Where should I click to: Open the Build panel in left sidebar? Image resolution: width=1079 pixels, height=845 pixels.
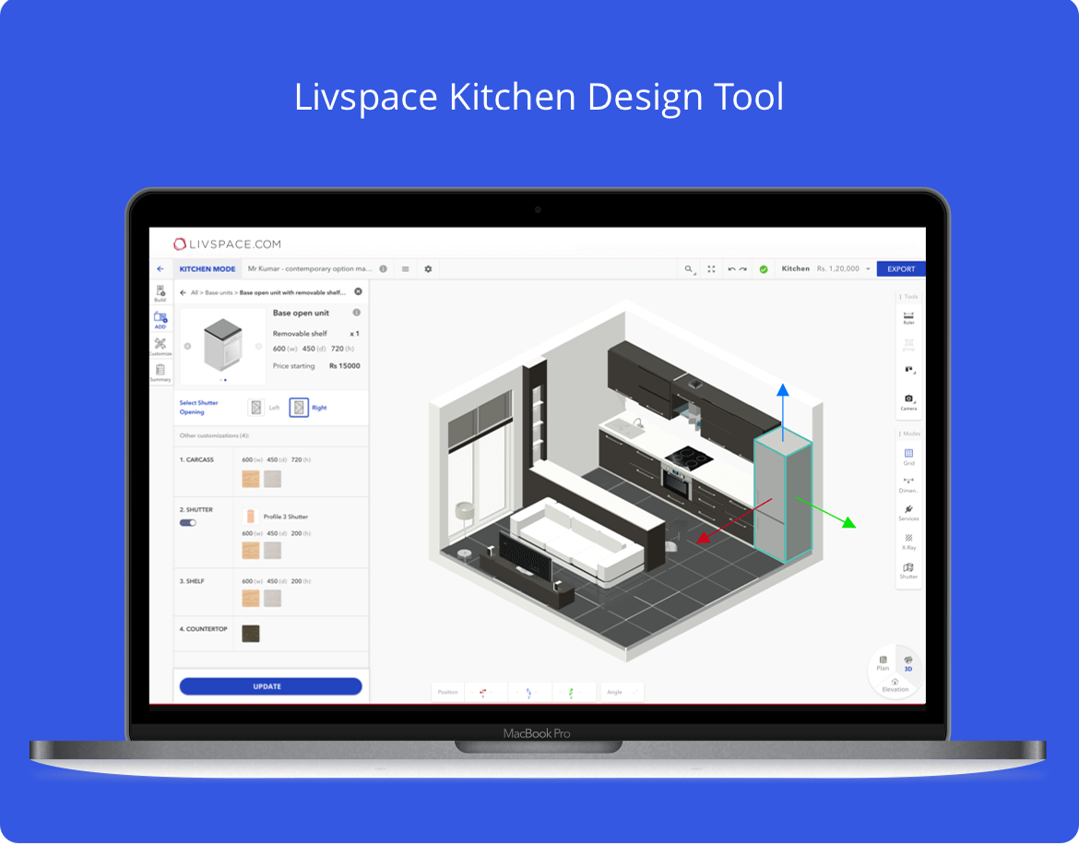(x=160, y=294)
